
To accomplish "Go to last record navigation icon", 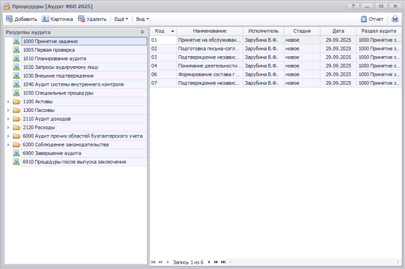I will click(223, 263).
